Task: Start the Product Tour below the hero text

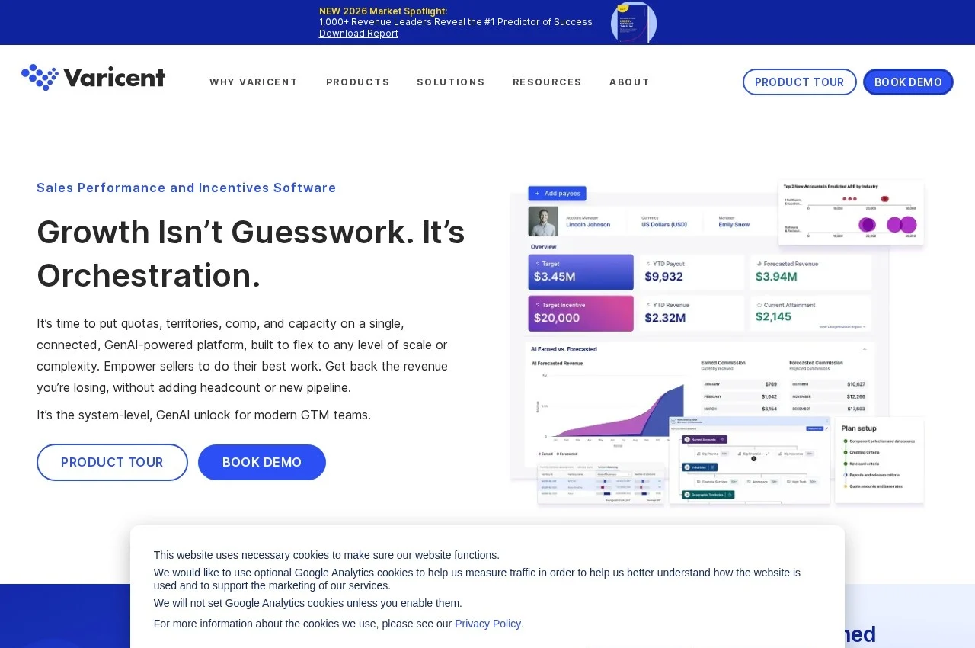Action: [112, 462]
